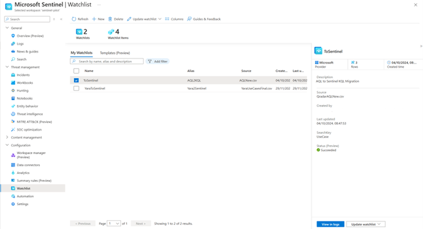Click YaraUseCasesFinal.csv source cell
Screen dimensions: 423x229
click(x=256, y=88)
